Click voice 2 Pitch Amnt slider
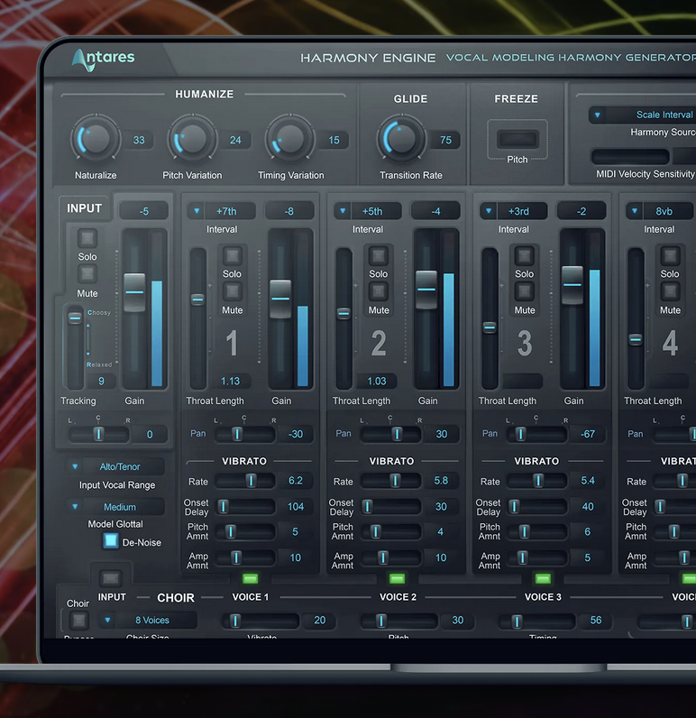The height and width of the screenshot is (718, 696). click(x=391, y=531)
